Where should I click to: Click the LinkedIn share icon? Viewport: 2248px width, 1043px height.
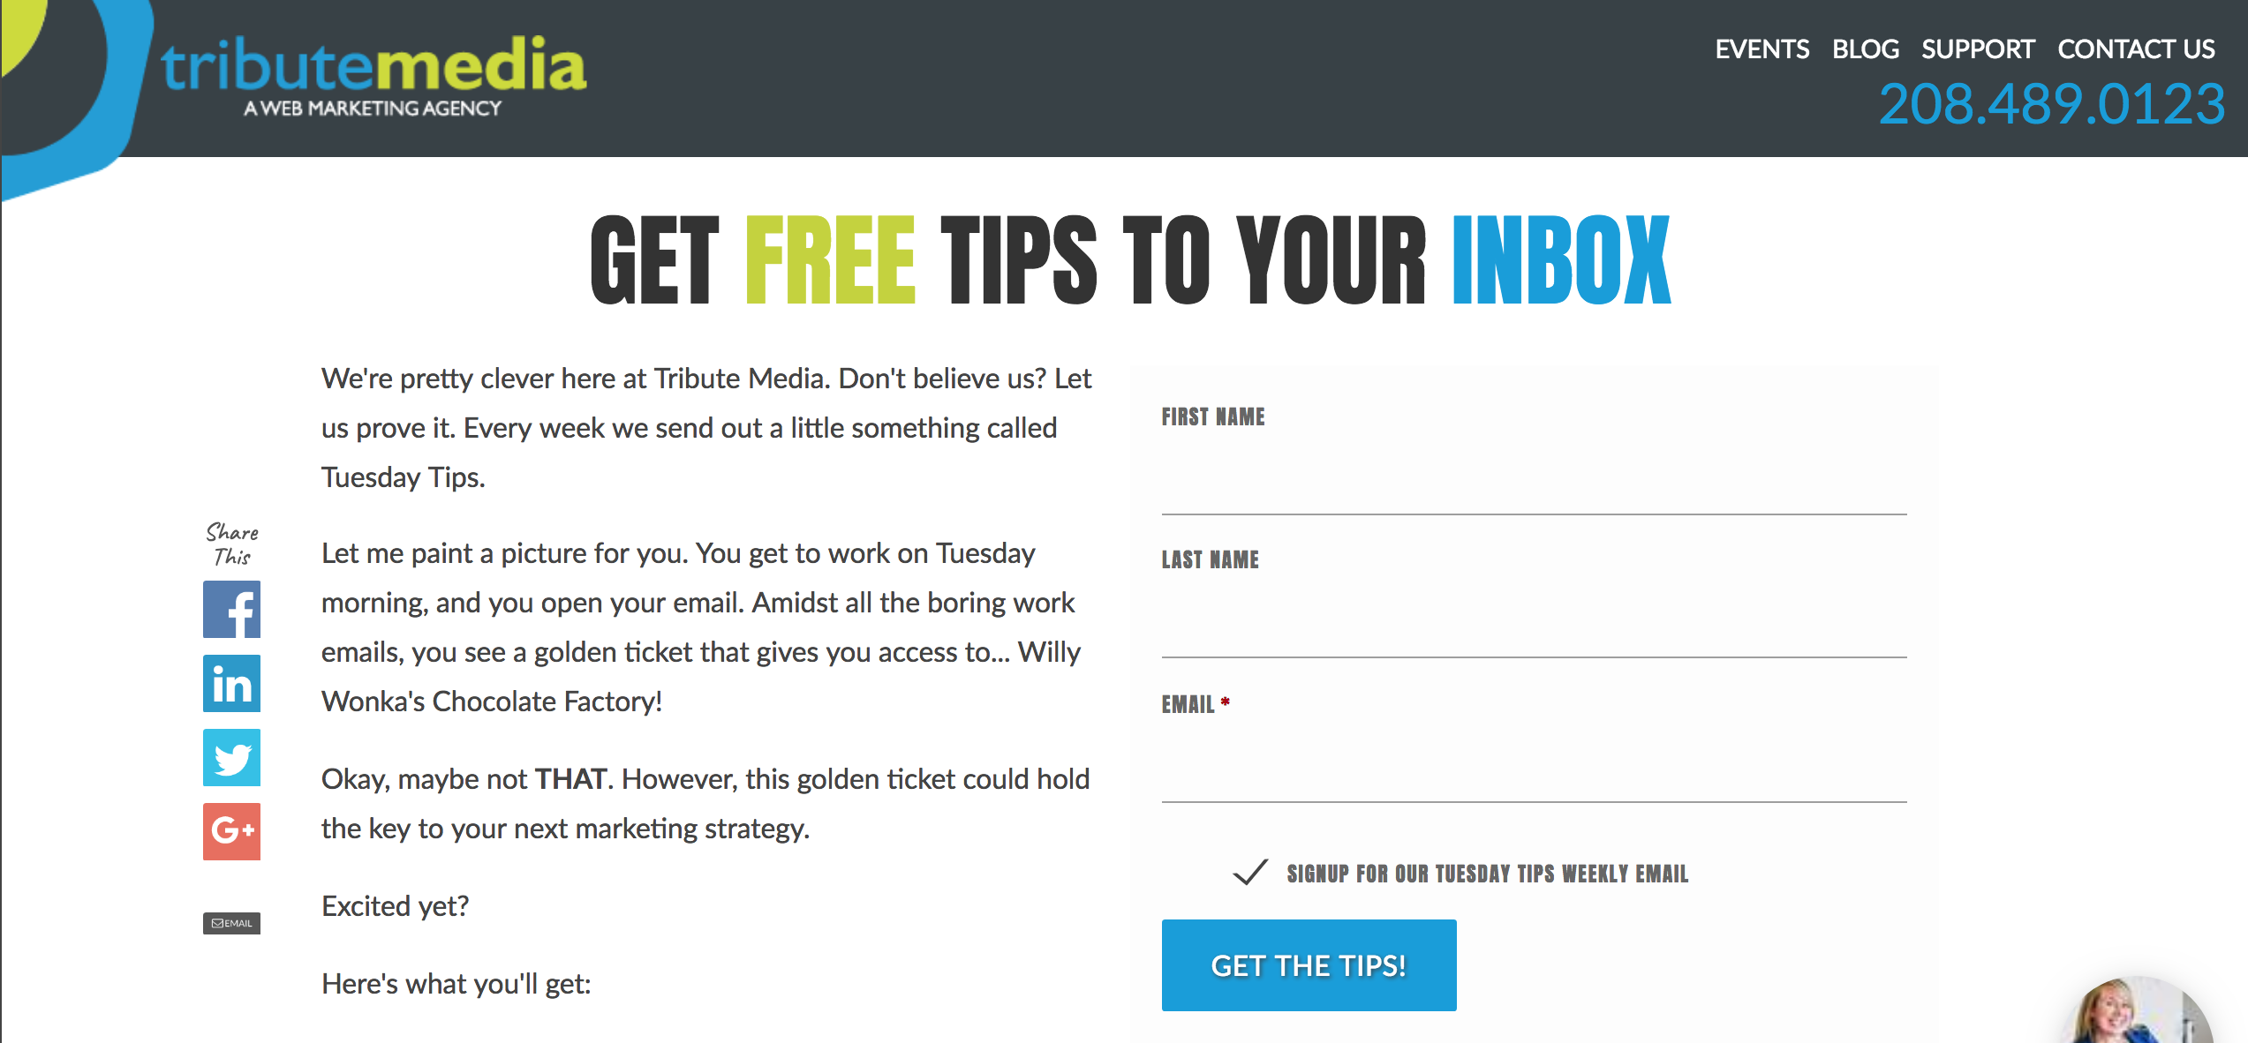[x=234, y=683]
